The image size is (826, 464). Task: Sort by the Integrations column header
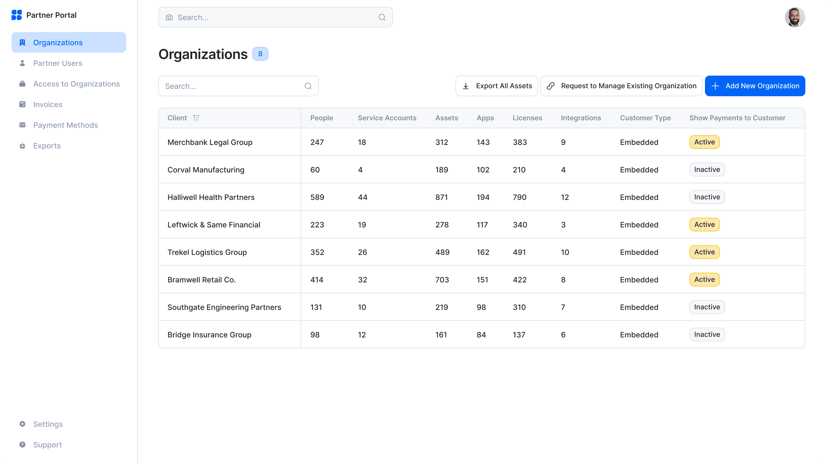tap(581, 118)
